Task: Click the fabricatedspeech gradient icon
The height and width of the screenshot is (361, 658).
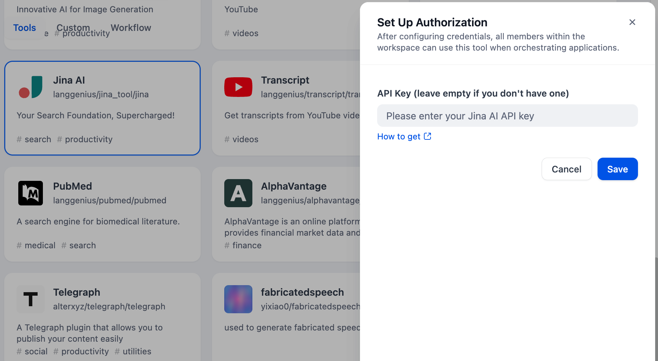Action: (x=238, y=299)
